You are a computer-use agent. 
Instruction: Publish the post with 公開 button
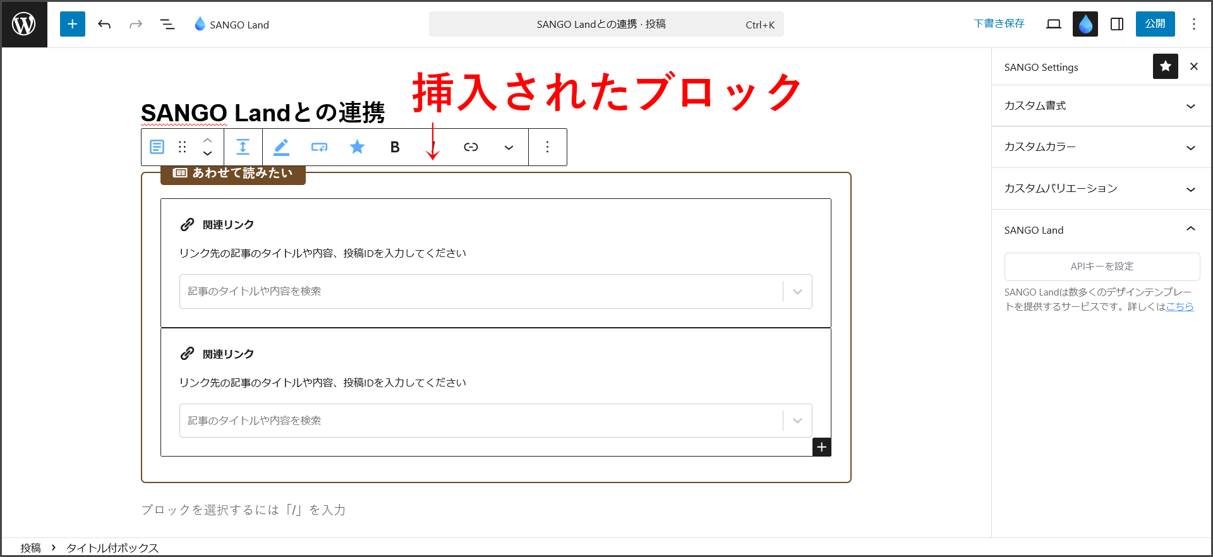tap(1155, 24)
